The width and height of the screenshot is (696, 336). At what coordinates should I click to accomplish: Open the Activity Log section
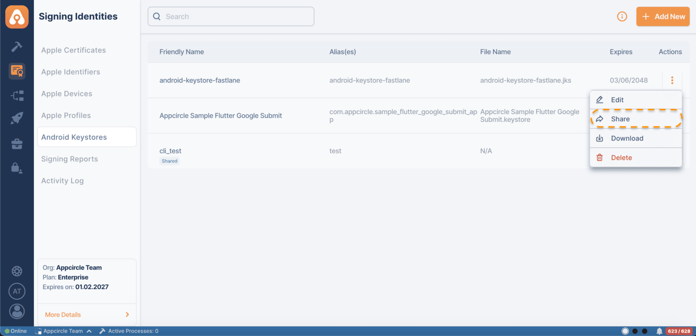click(x=62, y=180)
